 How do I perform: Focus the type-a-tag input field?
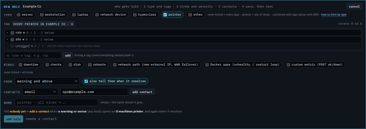[32, 55]
